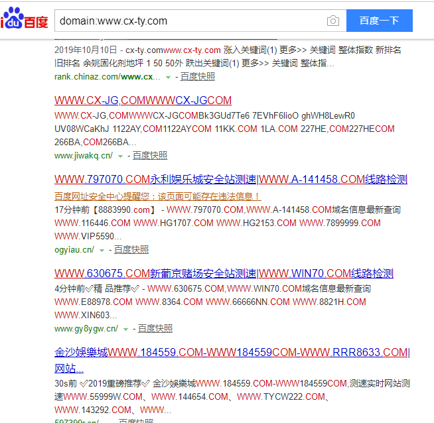
Task: Click the Baidu logo
Action: click(24, 19)
